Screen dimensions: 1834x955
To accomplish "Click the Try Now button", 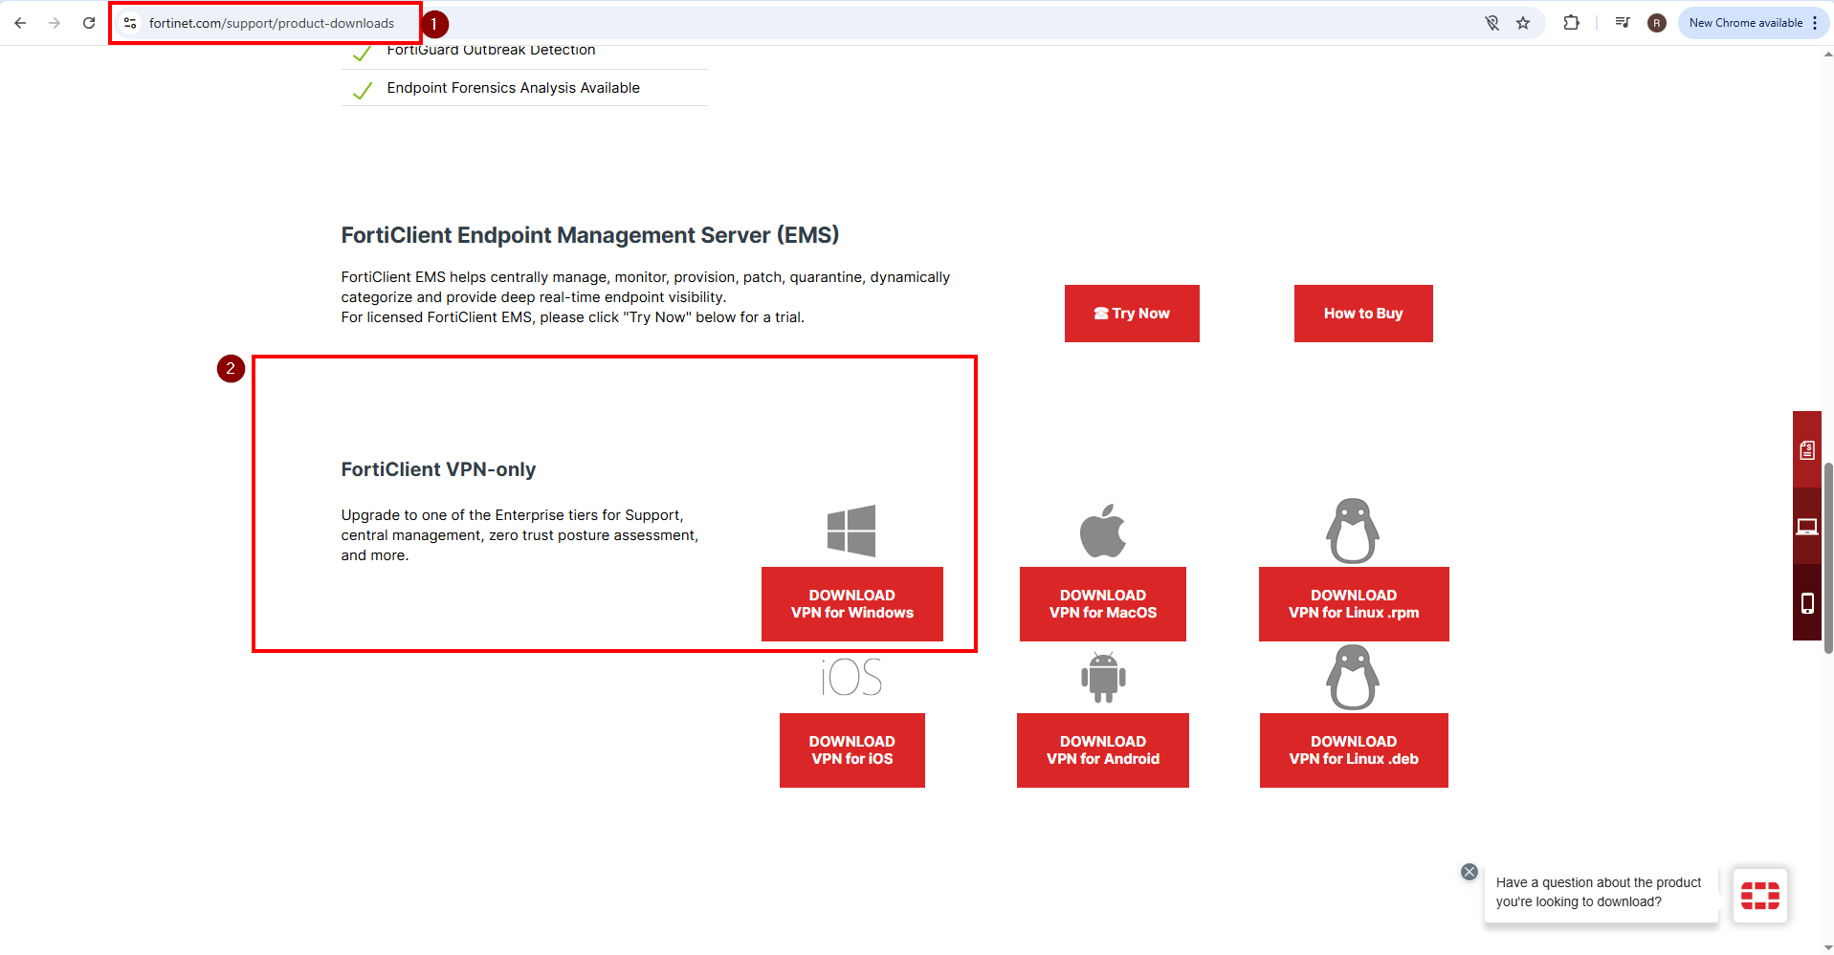I will (1132, 314).
